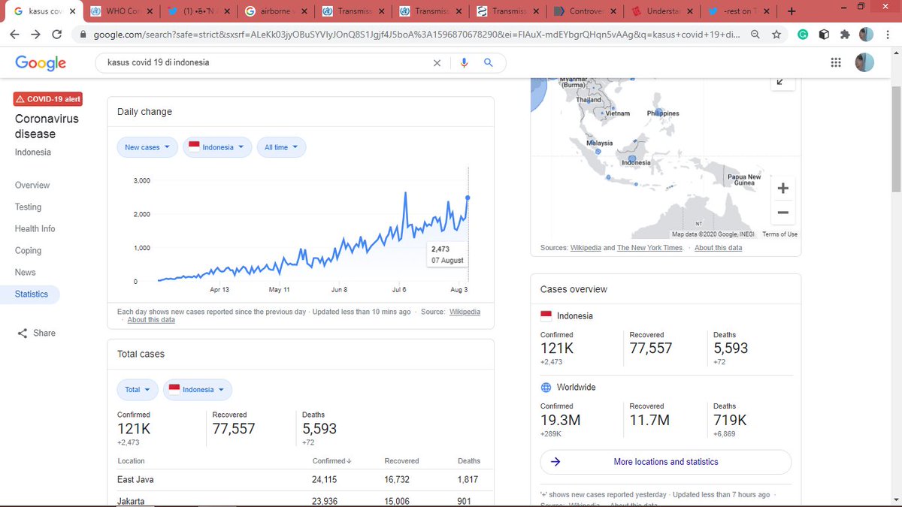Open the News section
This screenshot has width=902, height=507.
pyautogui.click(x=26, y=273)
